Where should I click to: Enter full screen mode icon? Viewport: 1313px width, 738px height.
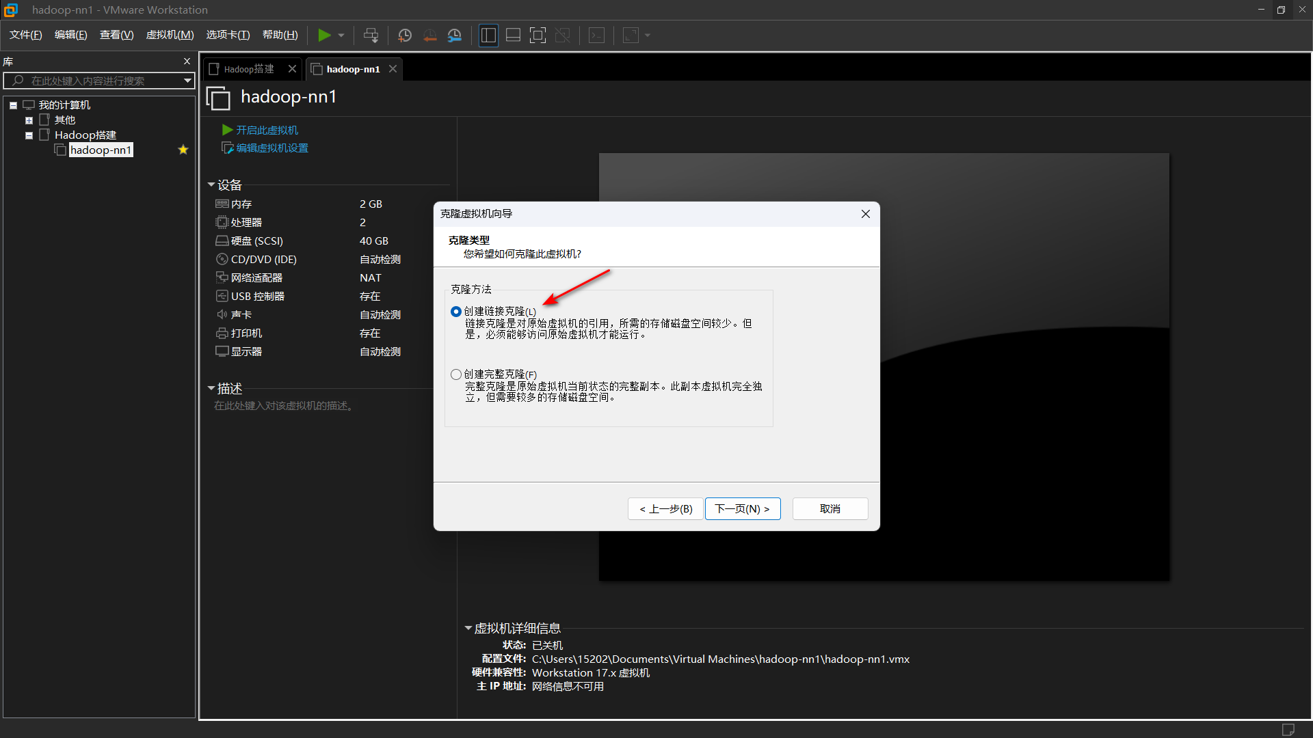tap(538, 36)
